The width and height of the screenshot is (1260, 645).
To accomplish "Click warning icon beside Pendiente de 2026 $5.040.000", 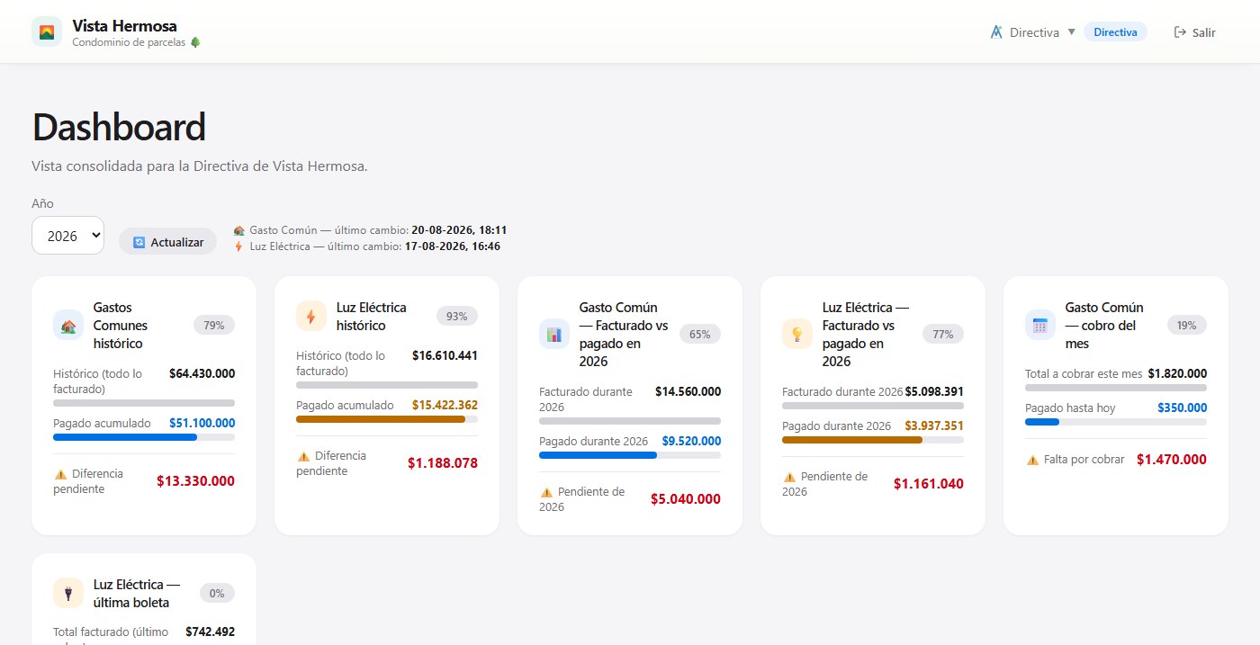I will pyautogui.click(x=546, y=492).
